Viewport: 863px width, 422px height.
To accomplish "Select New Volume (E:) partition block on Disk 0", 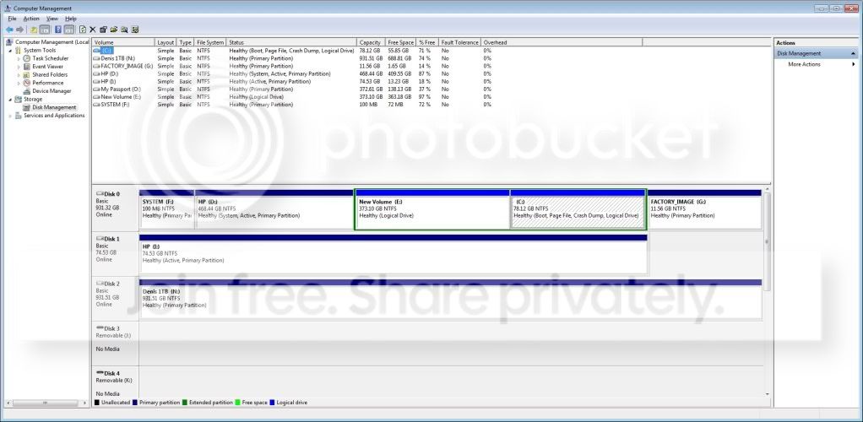I will tap(432, 209).
